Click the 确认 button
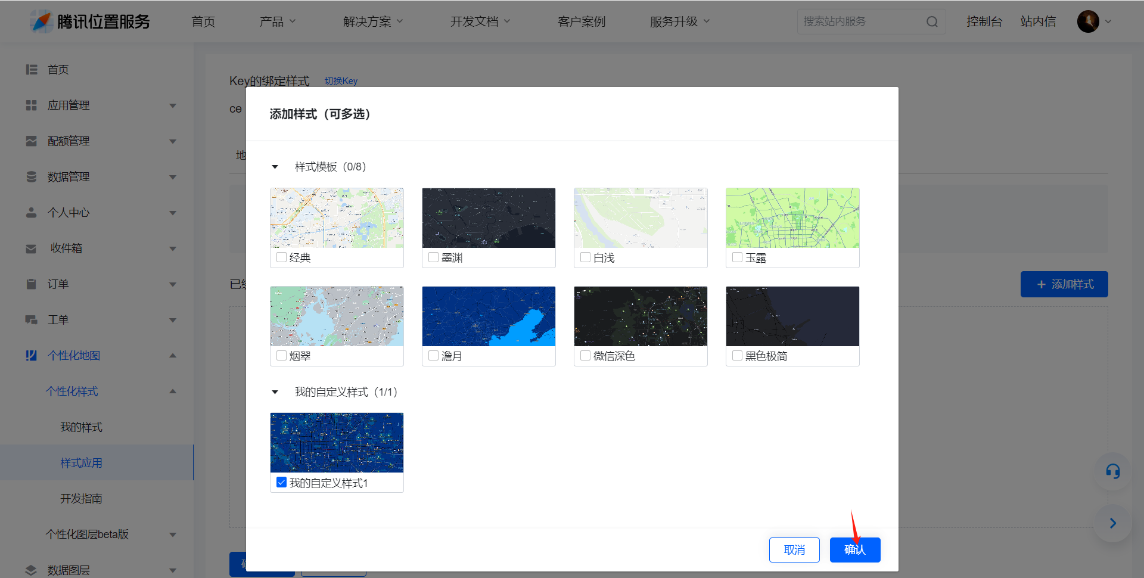 (x=855, y=549)
